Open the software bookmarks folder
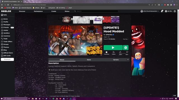Screen dimensions: 179x100 (36, 8)
